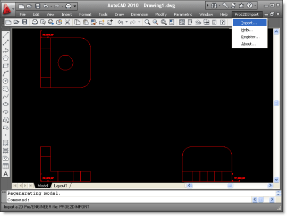Cut selection with the scissors icon
287x216 pixels.
coord(67,22)
